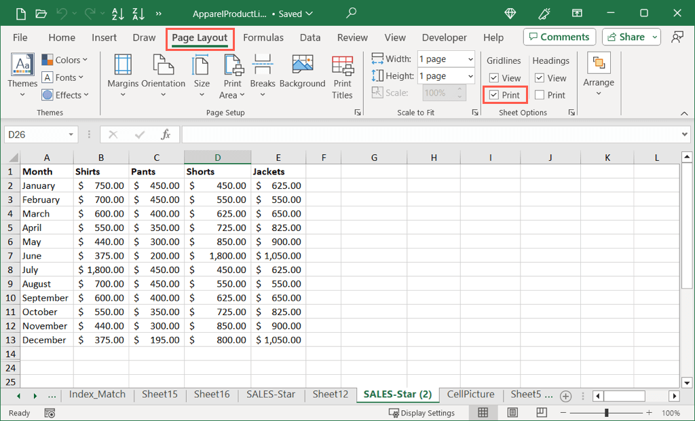This screenshot has height=421, width=695.
Task: Switch to Page Break Preview view
Action: (542, 413)
